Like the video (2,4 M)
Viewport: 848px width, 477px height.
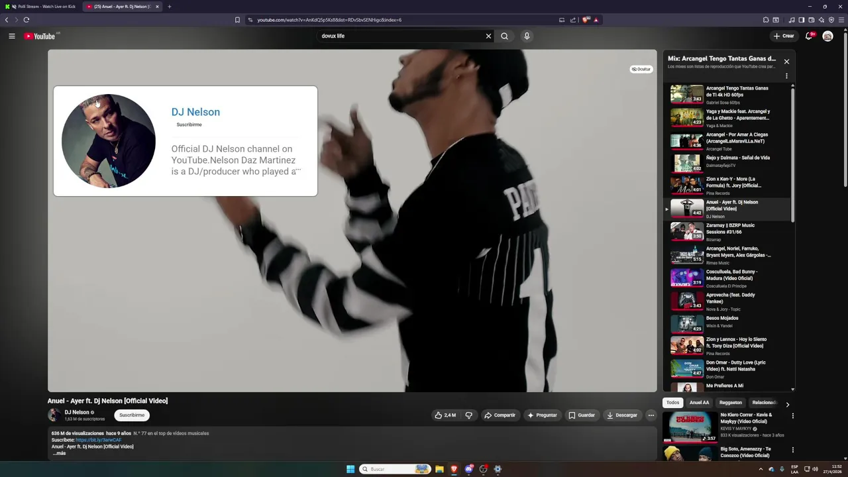click(x=445, y=415)
